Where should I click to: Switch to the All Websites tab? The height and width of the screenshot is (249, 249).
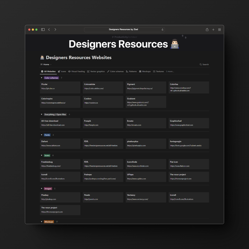[48, 71]
